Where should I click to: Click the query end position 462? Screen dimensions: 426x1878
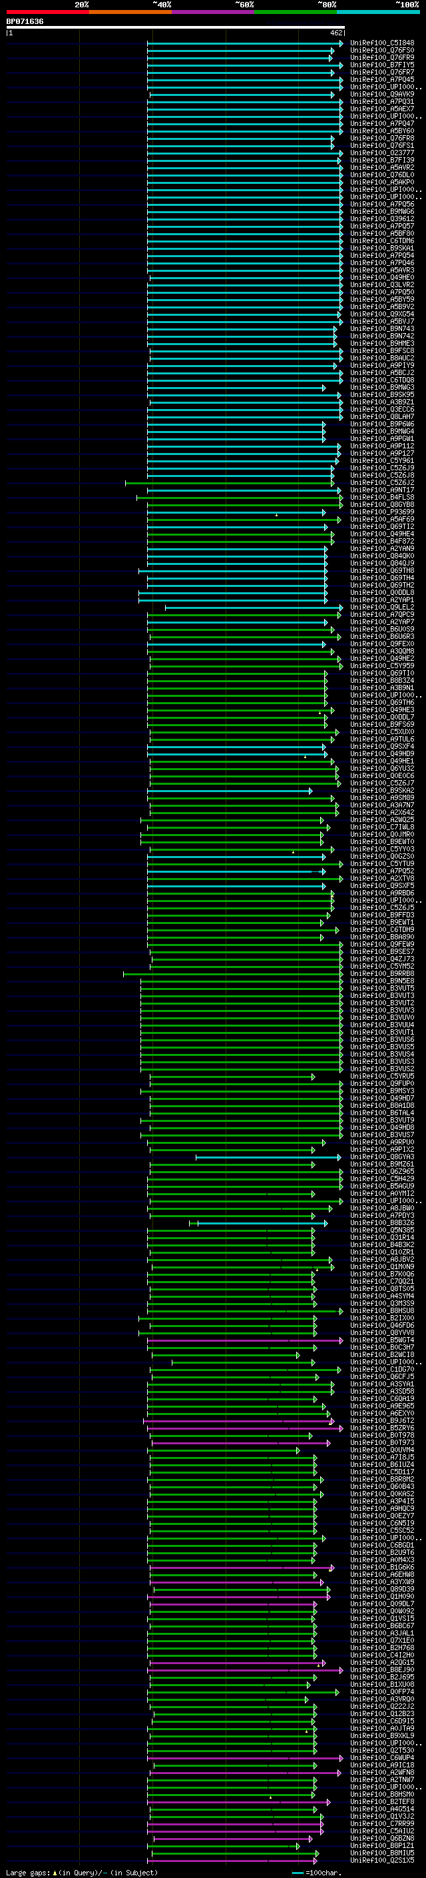335,33
